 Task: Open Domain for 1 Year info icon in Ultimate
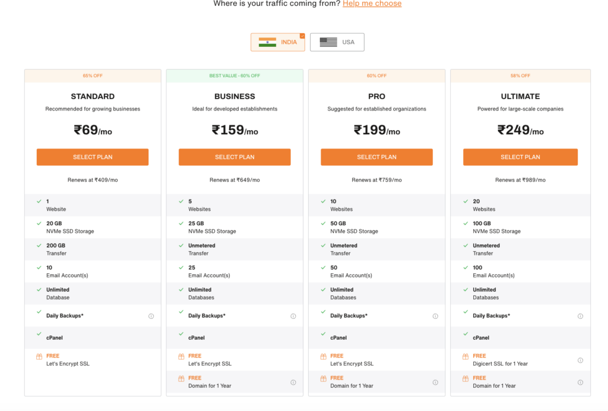point(581,382)
